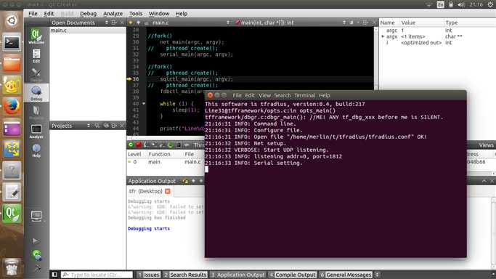
Task: Open the Analyze menu
Action: point(113,14)
